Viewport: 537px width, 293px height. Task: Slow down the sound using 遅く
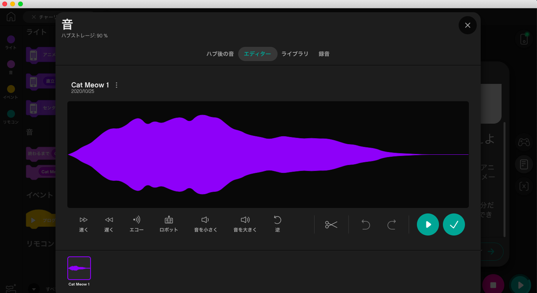[x=109, y=224]
